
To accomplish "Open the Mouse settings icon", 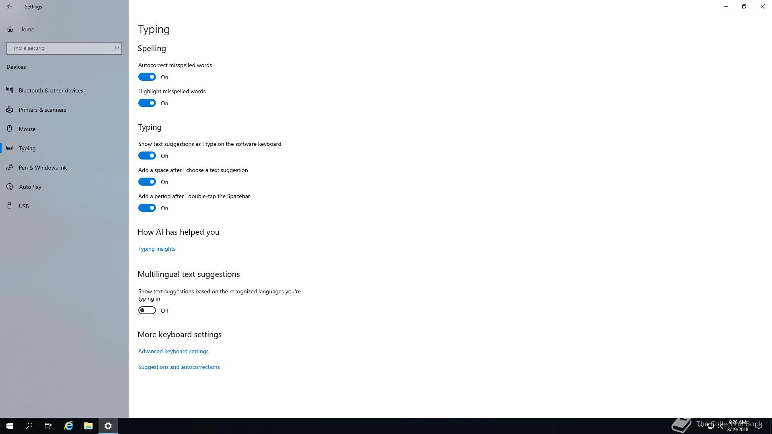I will (x=10, y=129).
